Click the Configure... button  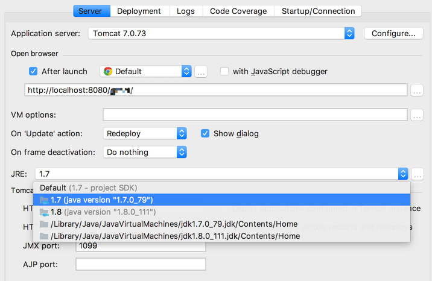pos(393,33)
